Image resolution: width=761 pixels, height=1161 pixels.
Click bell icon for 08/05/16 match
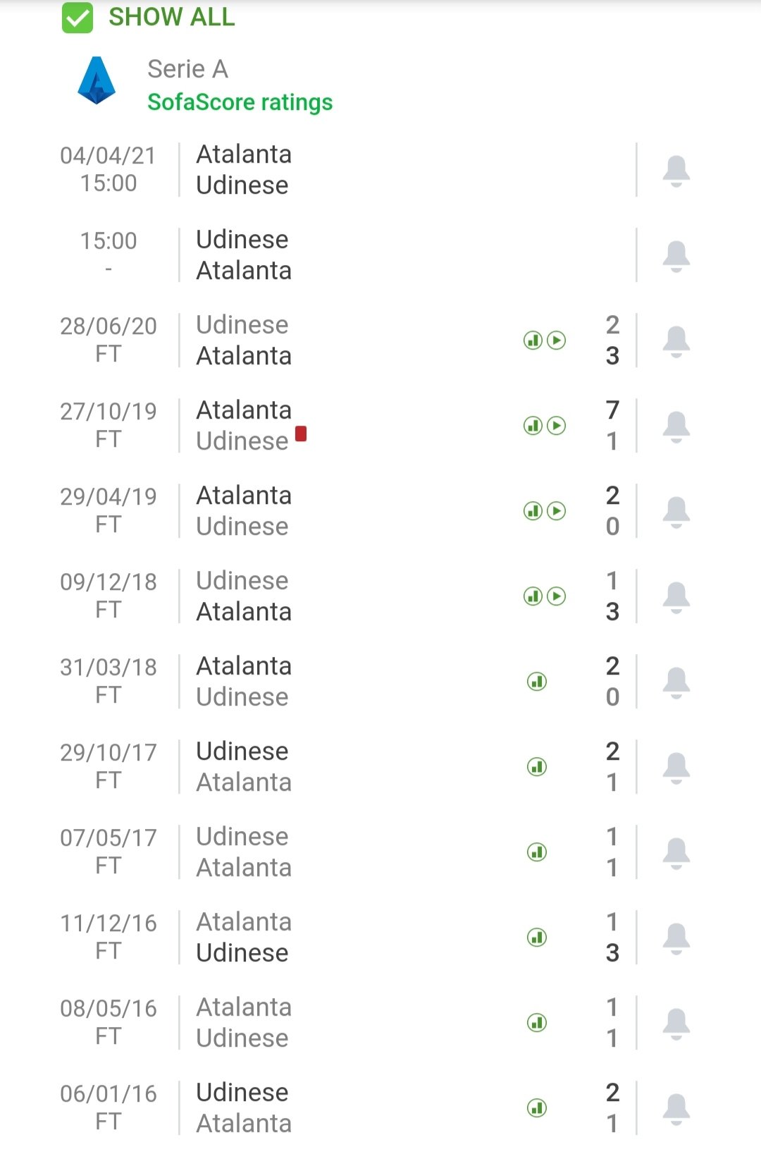click(x=676, y=1024)
